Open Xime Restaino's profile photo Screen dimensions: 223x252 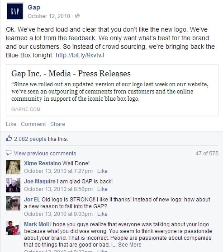13,167
